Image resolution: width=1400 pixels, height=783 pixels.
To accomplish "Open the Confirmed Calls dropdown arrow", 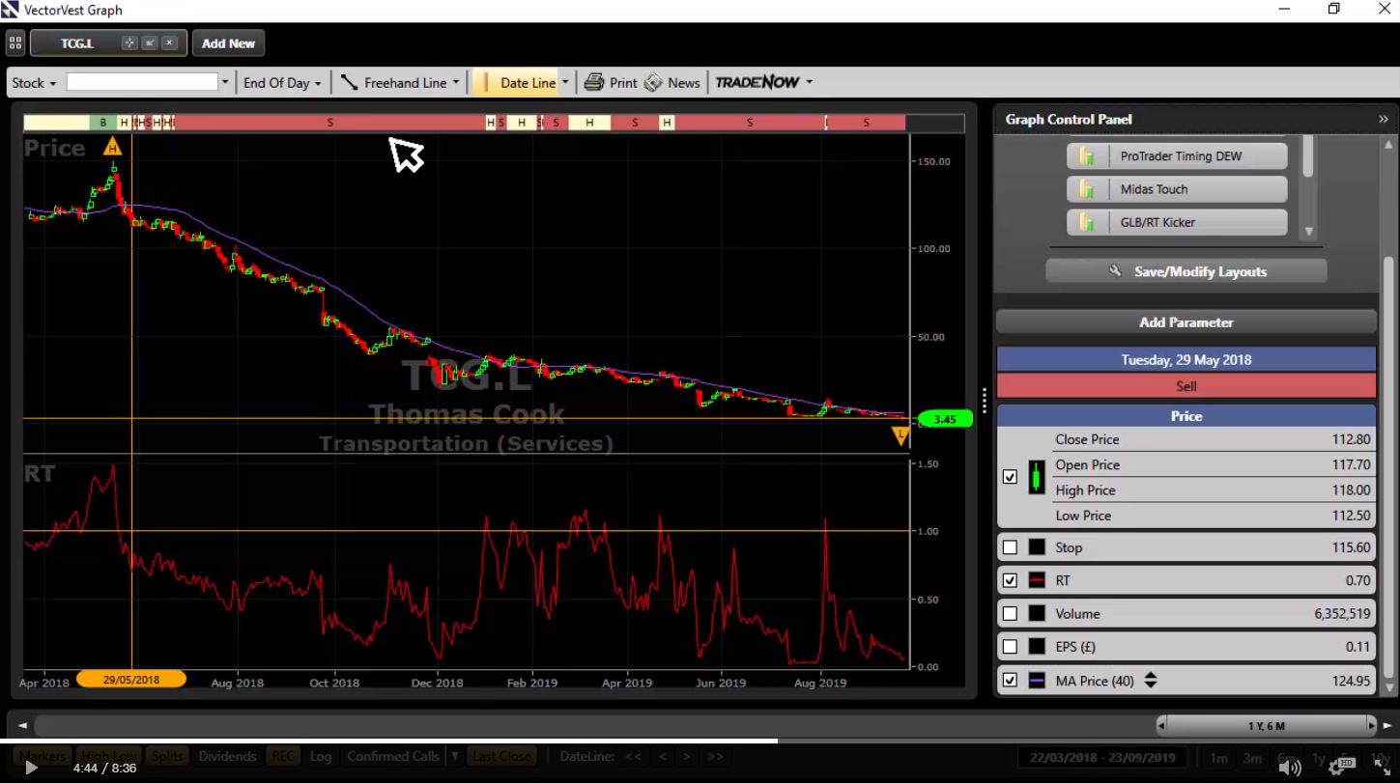I will (x=453, y=756).
